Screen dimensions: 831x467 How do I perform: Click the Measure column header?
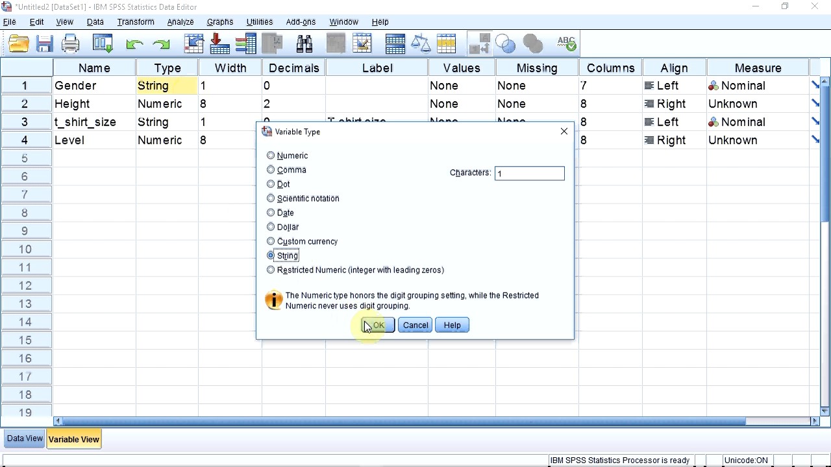click(758, 67)
